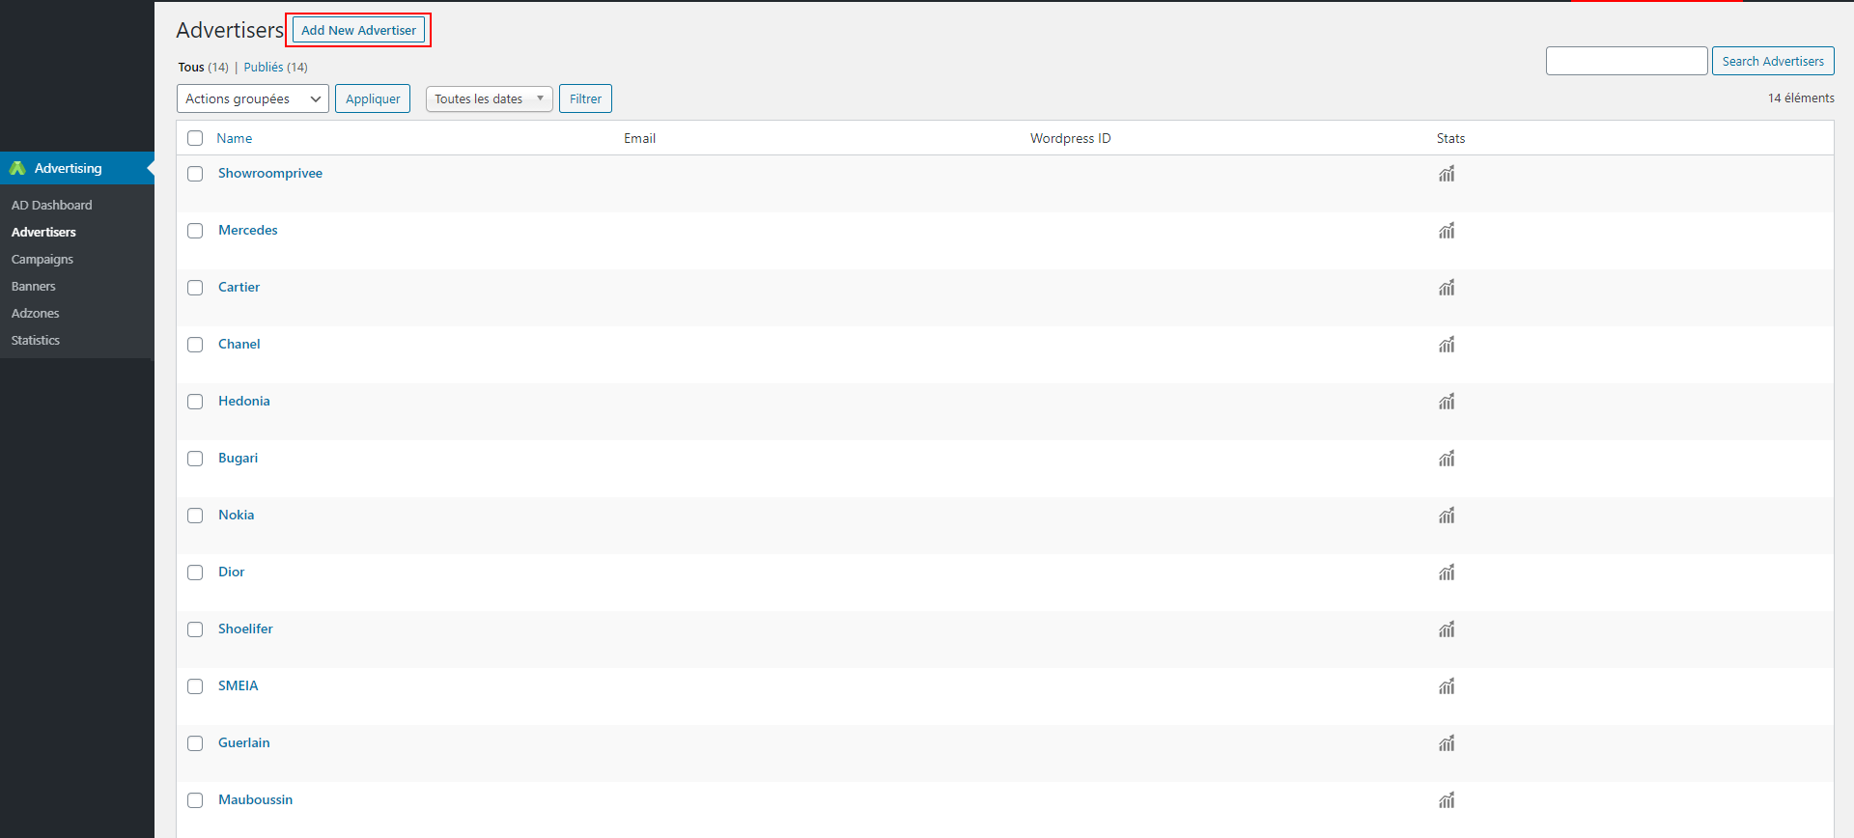The width and height of the screenshot is (1854, 838).
Task: Open stats icon for Bugari
Action: click(x=1447, y=459)
